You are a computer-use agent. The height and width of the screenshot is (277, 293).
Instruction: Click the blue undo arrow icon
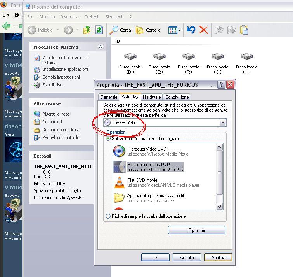click(191, 30)
